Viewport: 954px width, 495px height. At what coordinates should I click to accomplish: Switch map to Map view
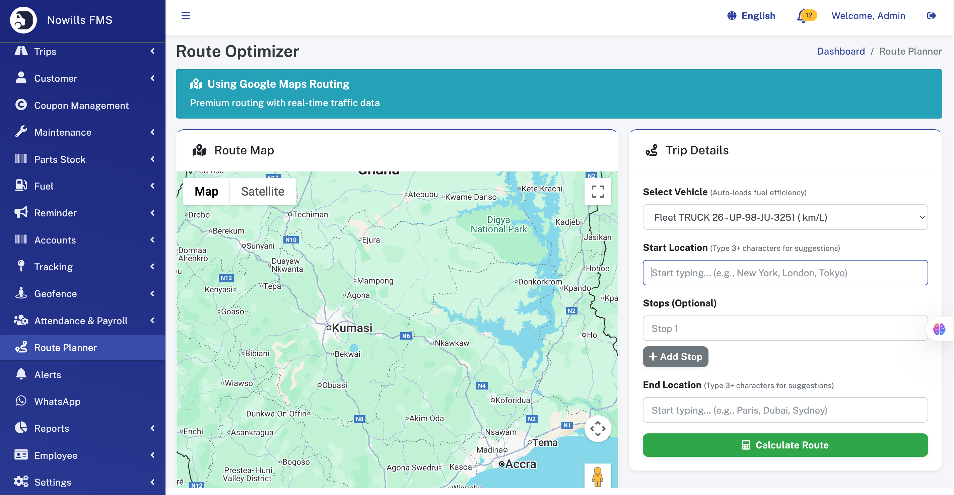(x=206, y=192)
